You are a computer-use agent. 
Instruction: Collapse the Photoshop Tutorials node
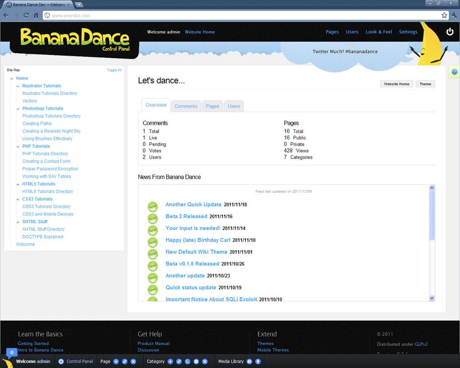point(18,108)
